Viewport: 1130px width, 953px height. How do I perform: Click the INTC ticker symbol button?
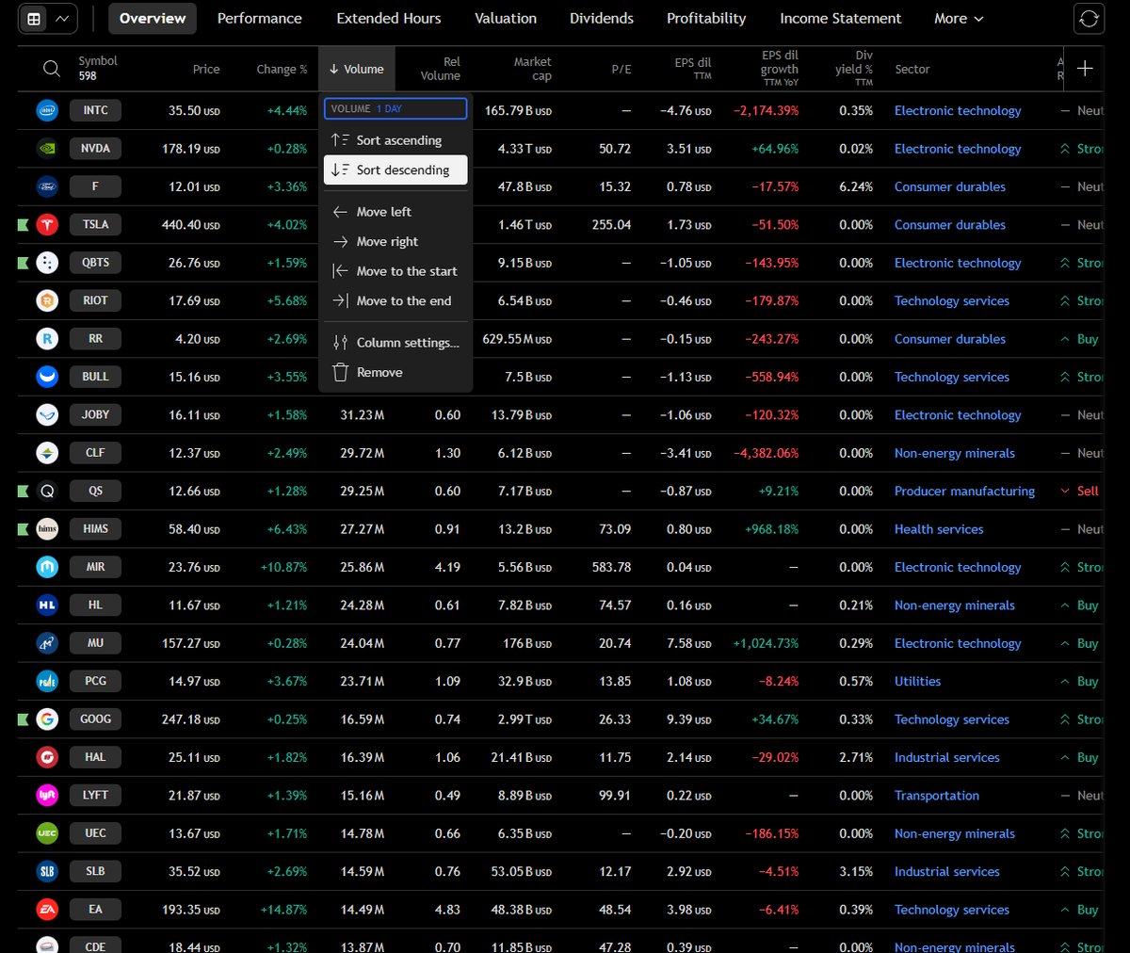[95, 111]
